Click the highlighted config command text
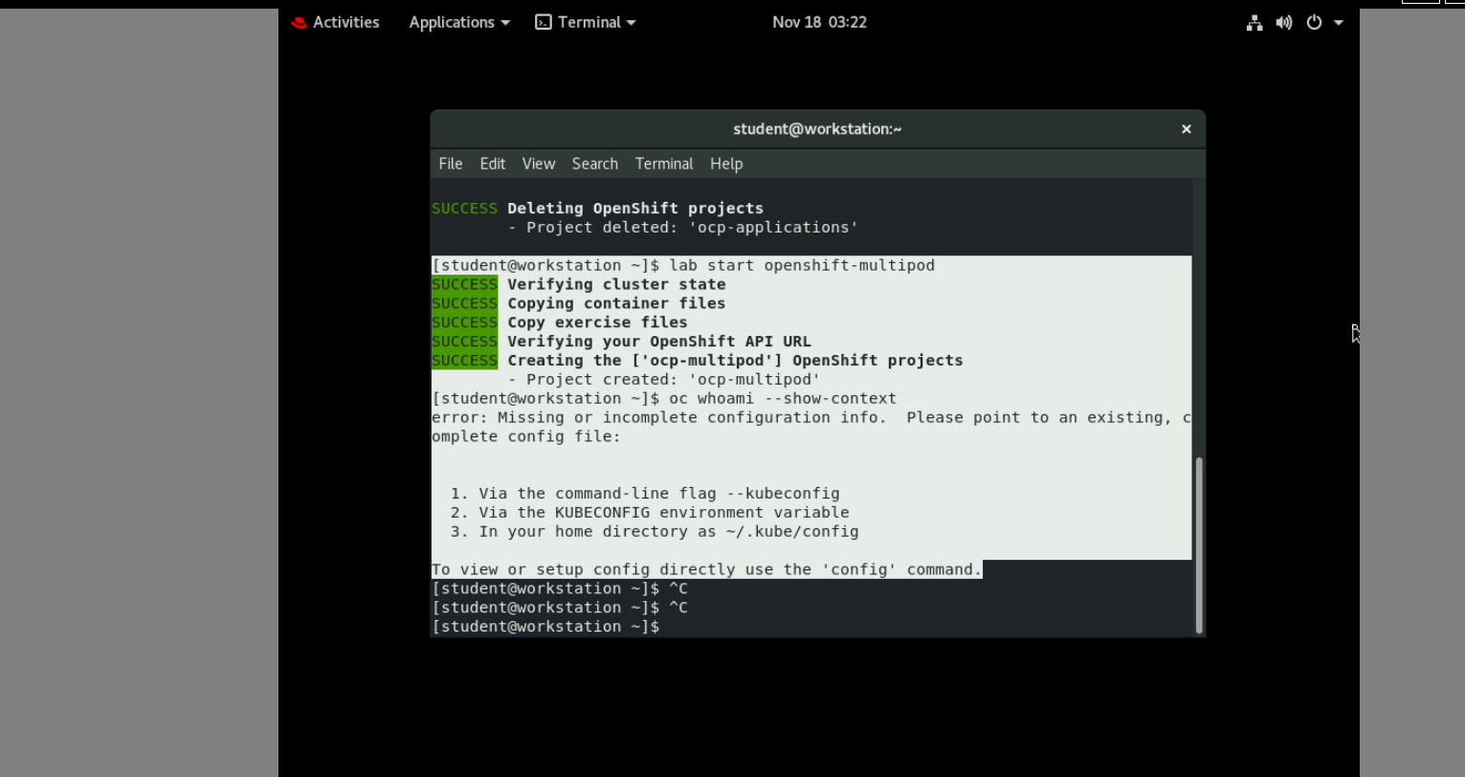 pyautogui.click(x=706, y=568)
